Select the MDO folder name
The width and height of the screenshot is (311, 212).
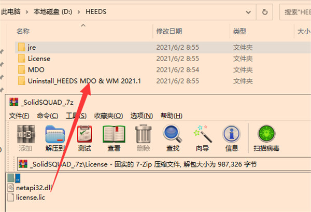click(36, 69)
